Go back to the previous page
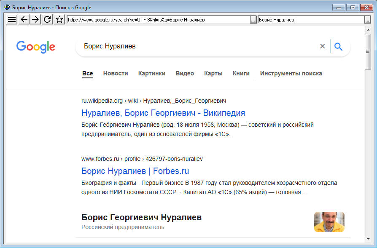 [24, 19]
